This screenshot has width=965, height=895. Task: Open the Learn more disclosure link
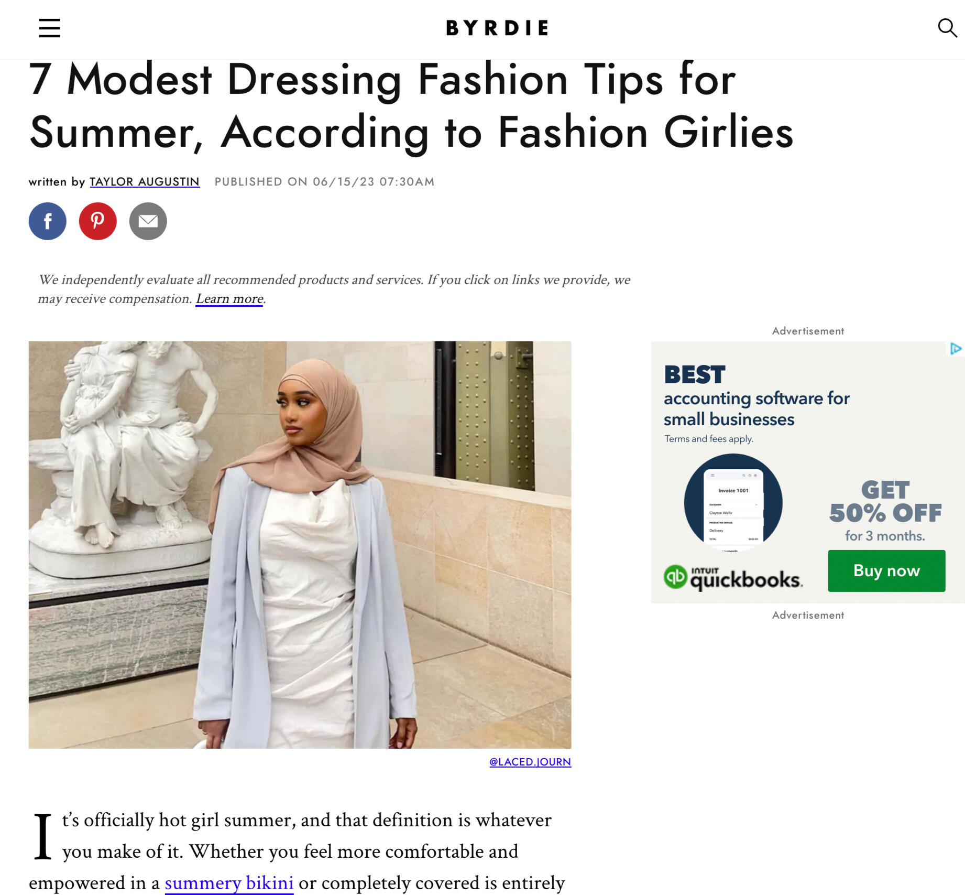pos(229,299)
